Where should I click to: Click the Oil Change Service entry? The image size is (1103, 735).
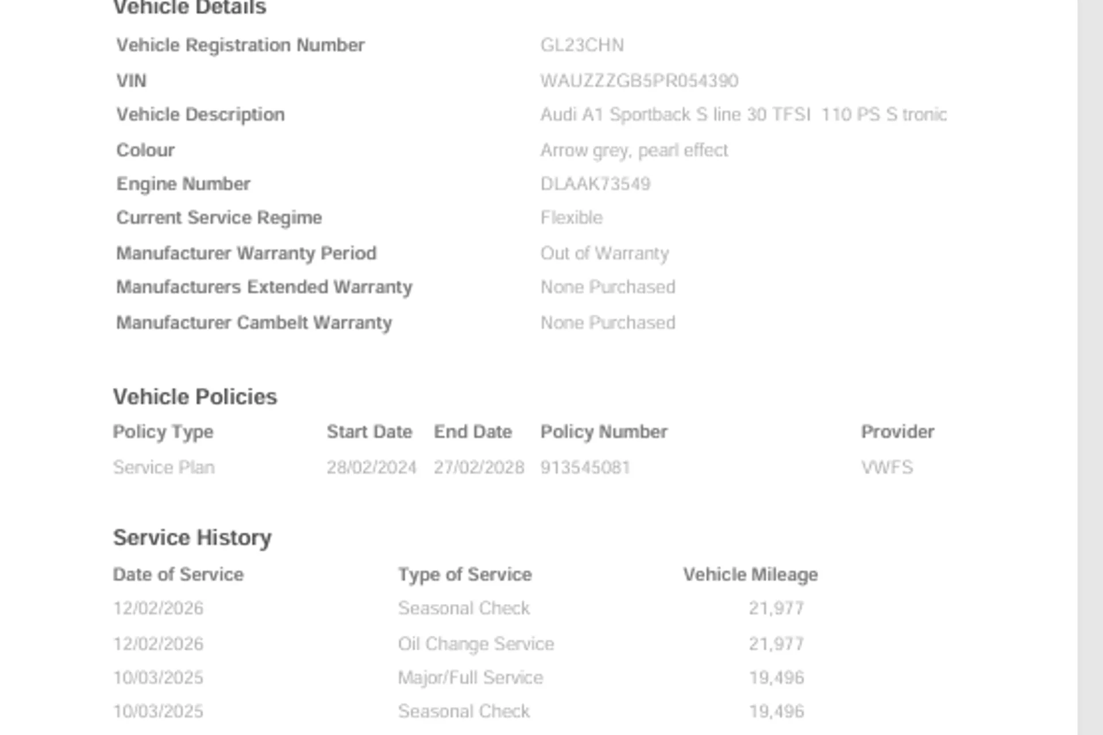(476, 644)
